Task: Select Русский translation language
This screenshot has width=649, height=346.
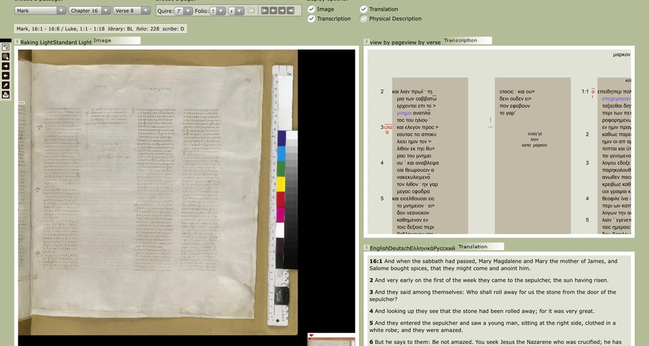Action: point(444,248)
